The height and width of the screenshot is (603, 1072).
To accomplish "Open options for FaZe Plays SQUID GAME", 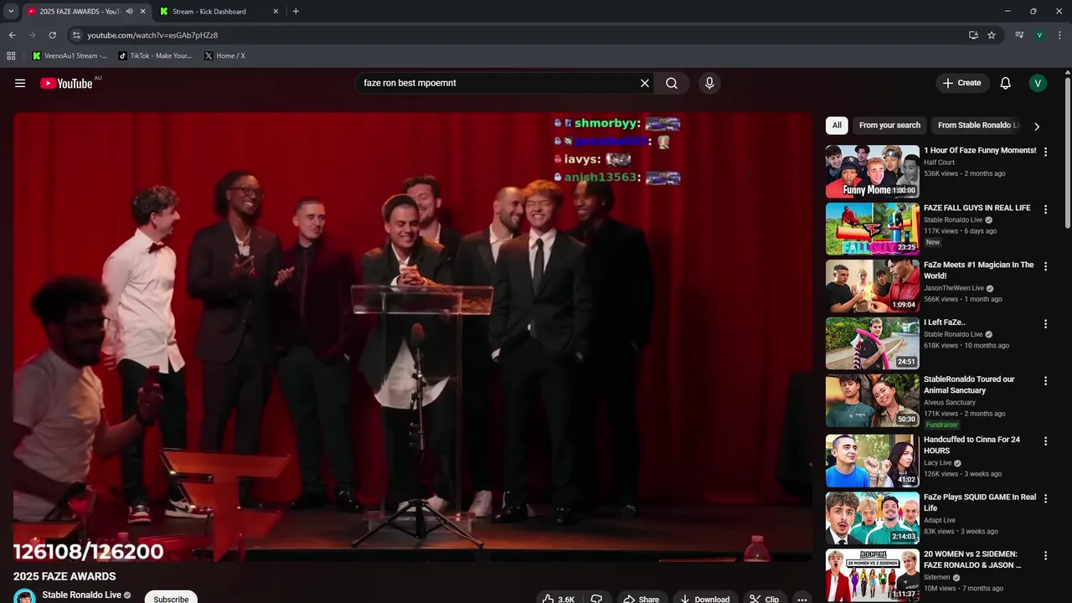I will [x=1045, y=498].
